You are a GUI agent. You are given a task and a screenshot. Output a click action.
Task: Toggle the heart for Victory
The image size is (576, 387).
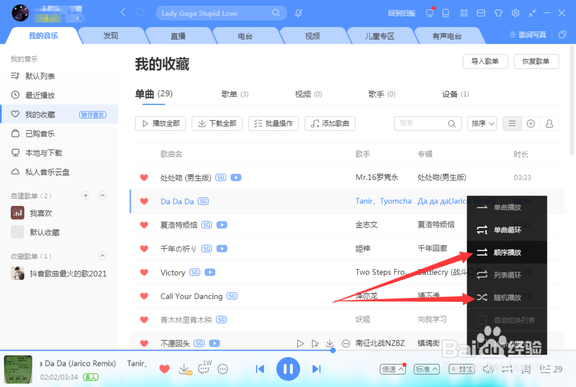point(144,272)
